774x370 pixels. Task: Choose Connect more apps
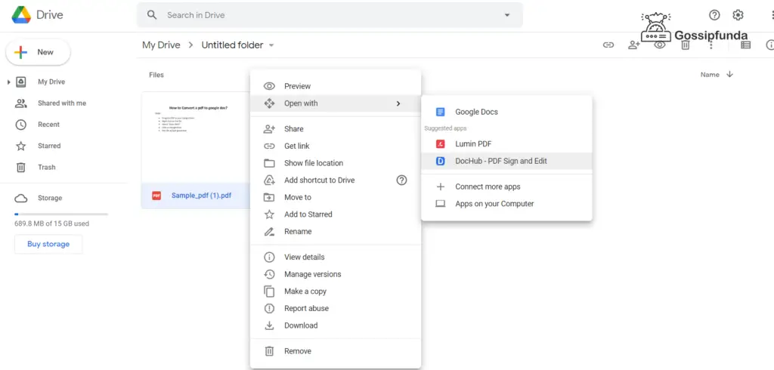click(x=506, y=187)
